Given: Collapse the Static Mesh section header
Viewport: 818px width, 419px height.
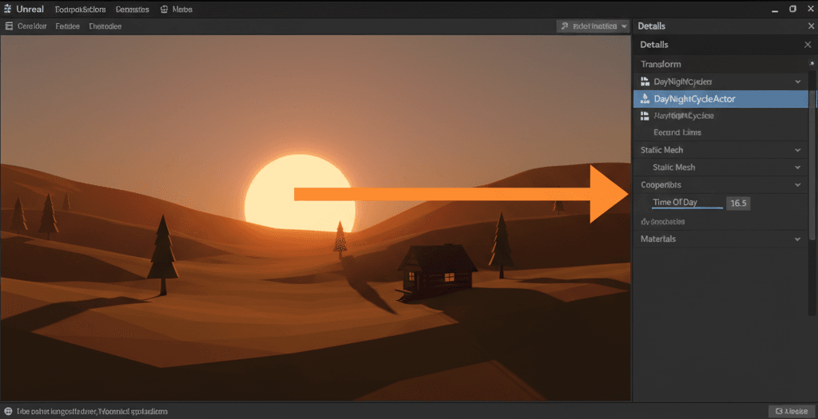Looking at the screenshot, I should (797, 150).
